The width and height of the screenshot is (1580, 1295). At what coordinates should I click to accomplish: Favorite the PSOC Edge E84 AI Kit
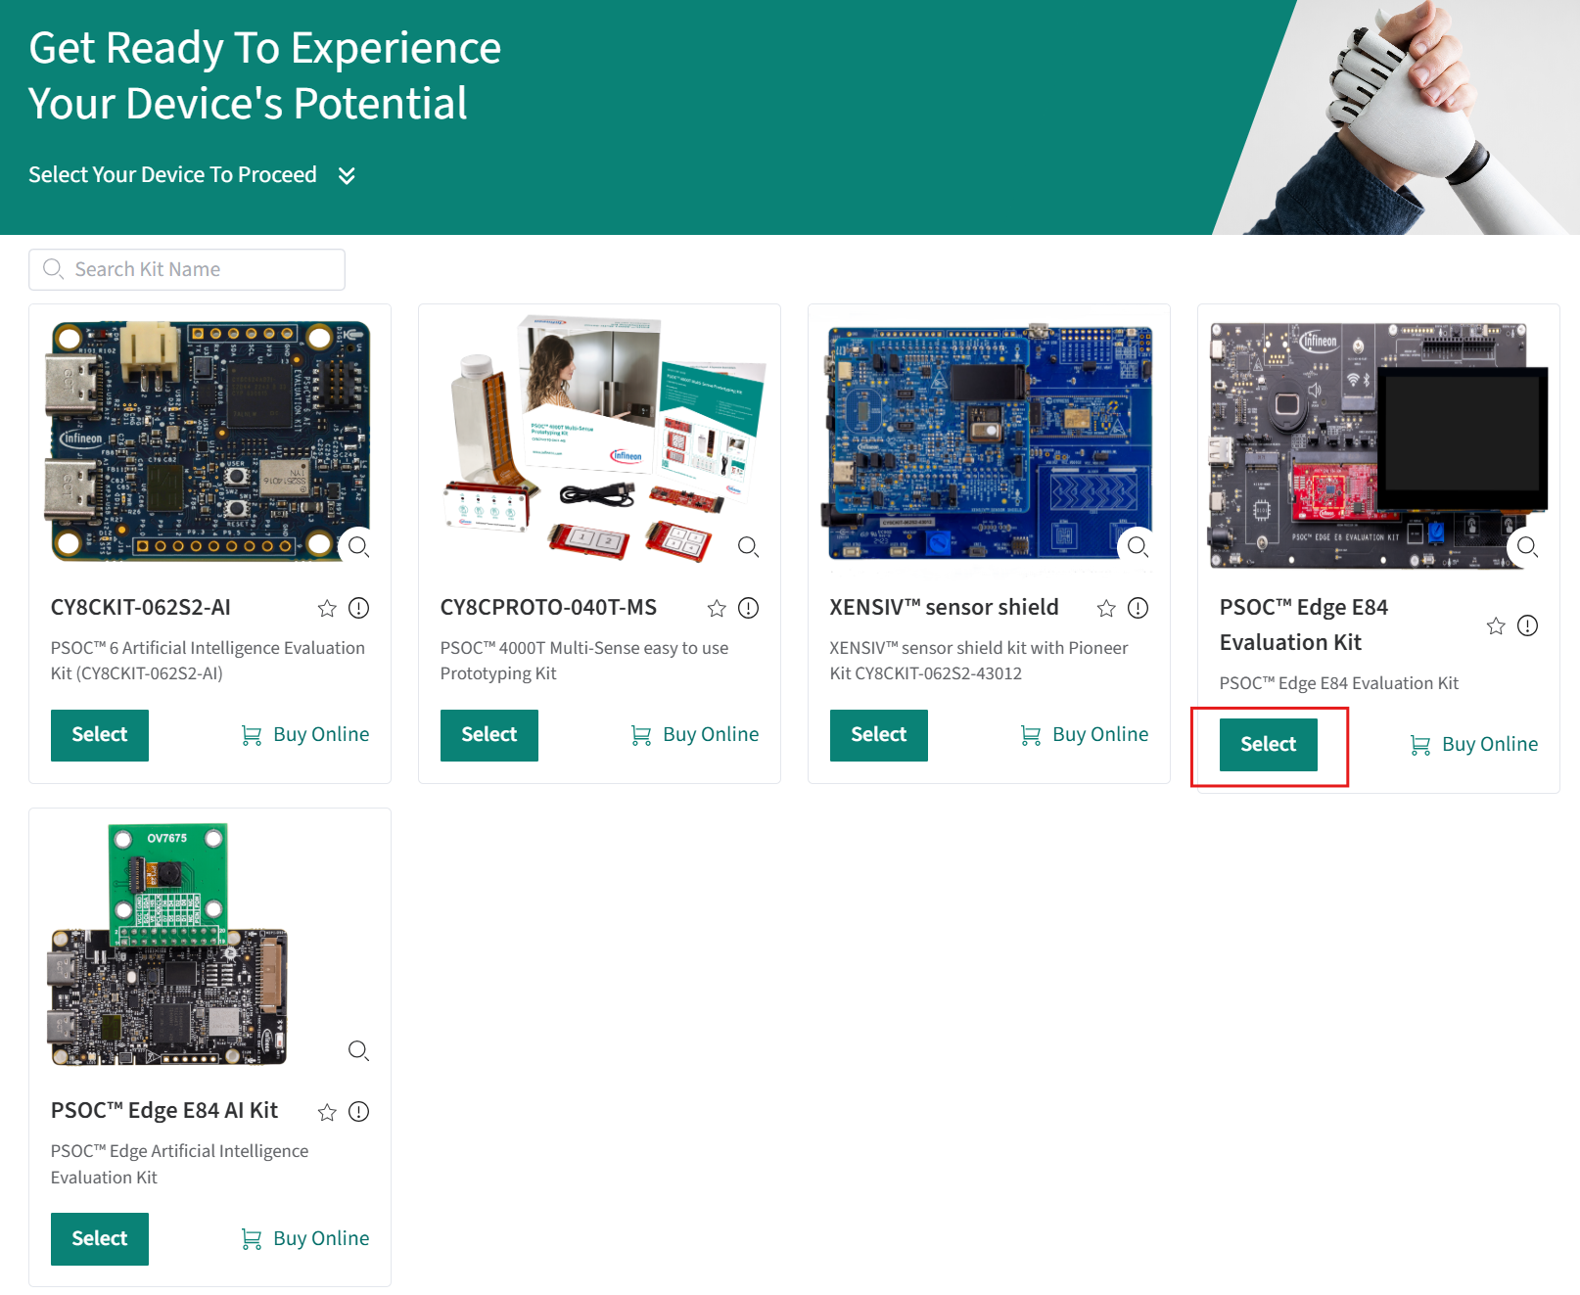(327, 1112)
